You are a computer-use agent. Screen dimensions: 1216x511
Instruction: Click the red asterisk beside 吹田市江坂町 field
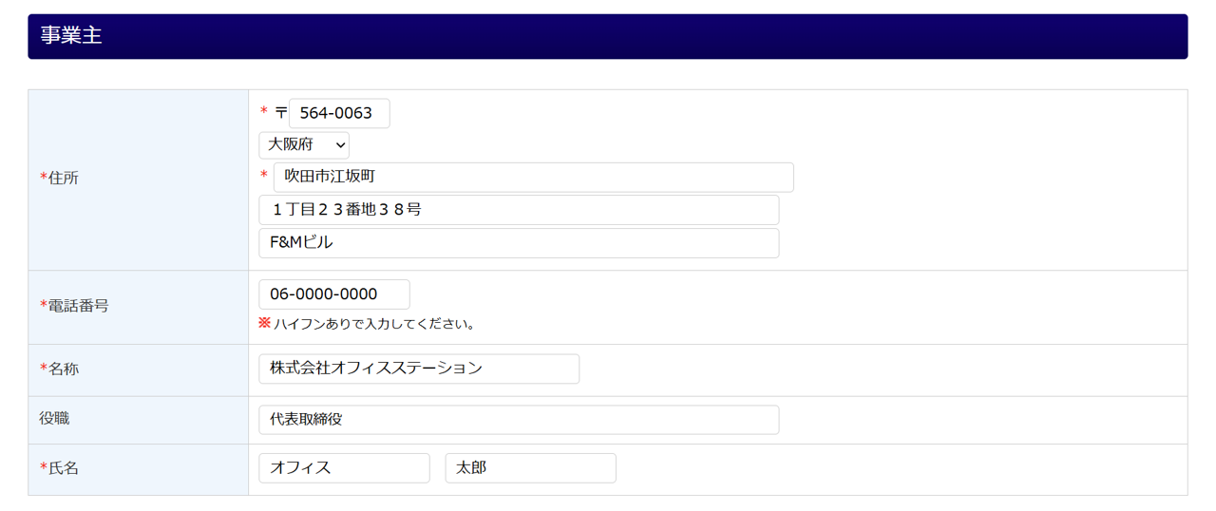[x=264, y=176]
